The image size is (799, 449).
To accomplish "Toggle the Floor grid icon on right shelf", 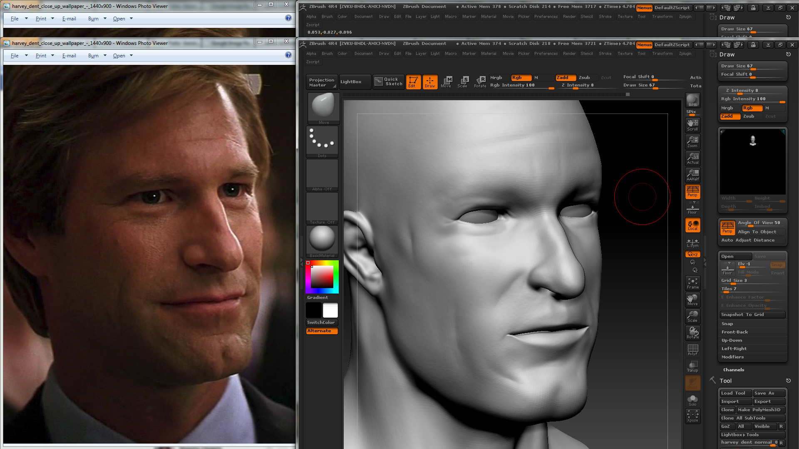I will (x=692, y=208).
